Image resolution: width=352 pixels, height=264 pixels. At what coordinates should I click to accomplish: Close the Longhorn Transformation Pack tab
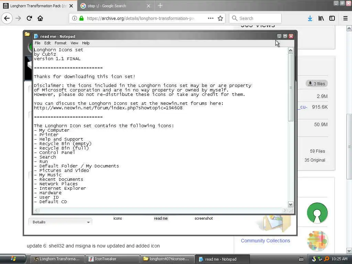click(x=71, y=6)
